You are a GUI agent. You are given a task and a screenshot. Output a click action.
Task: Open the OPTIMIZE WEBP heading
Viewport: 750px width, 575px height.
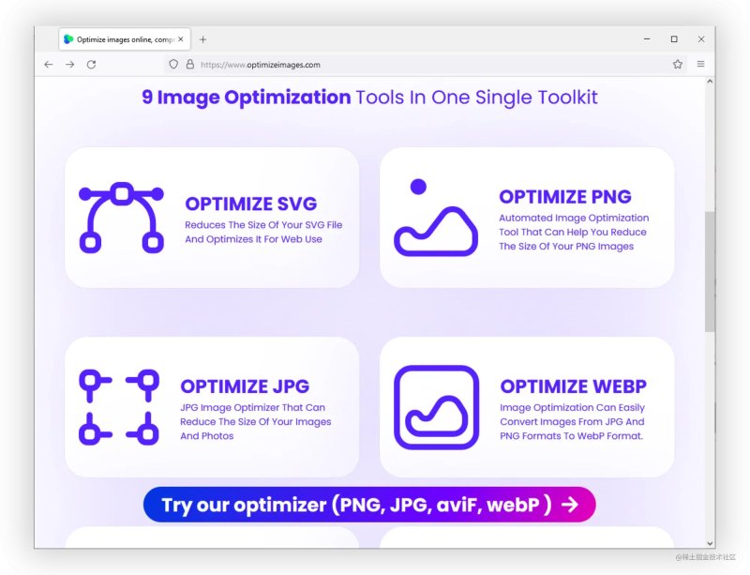573,386
